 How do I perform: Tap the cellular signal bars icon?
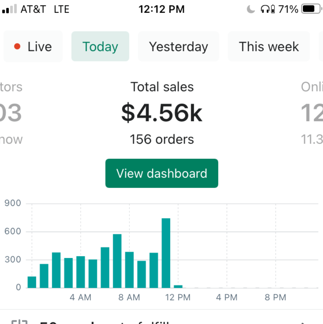[x=9, y=10]
